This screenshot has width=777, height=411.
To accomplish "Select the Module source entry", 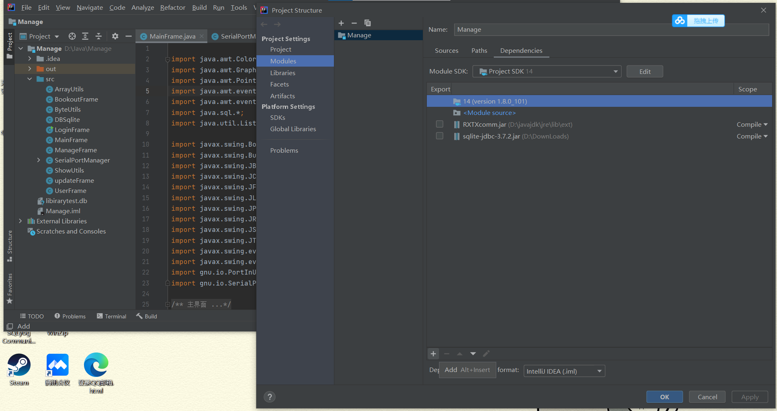I will 489,112.
